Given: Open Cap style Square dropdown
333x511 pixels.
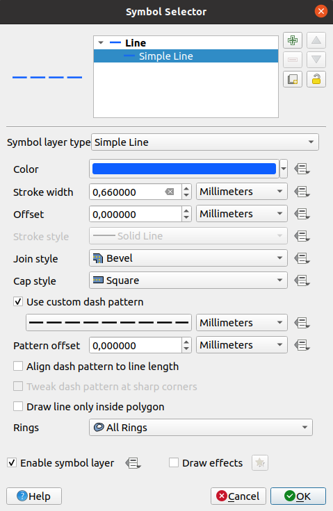Looking at the screenshot, I should click(188, 280).
